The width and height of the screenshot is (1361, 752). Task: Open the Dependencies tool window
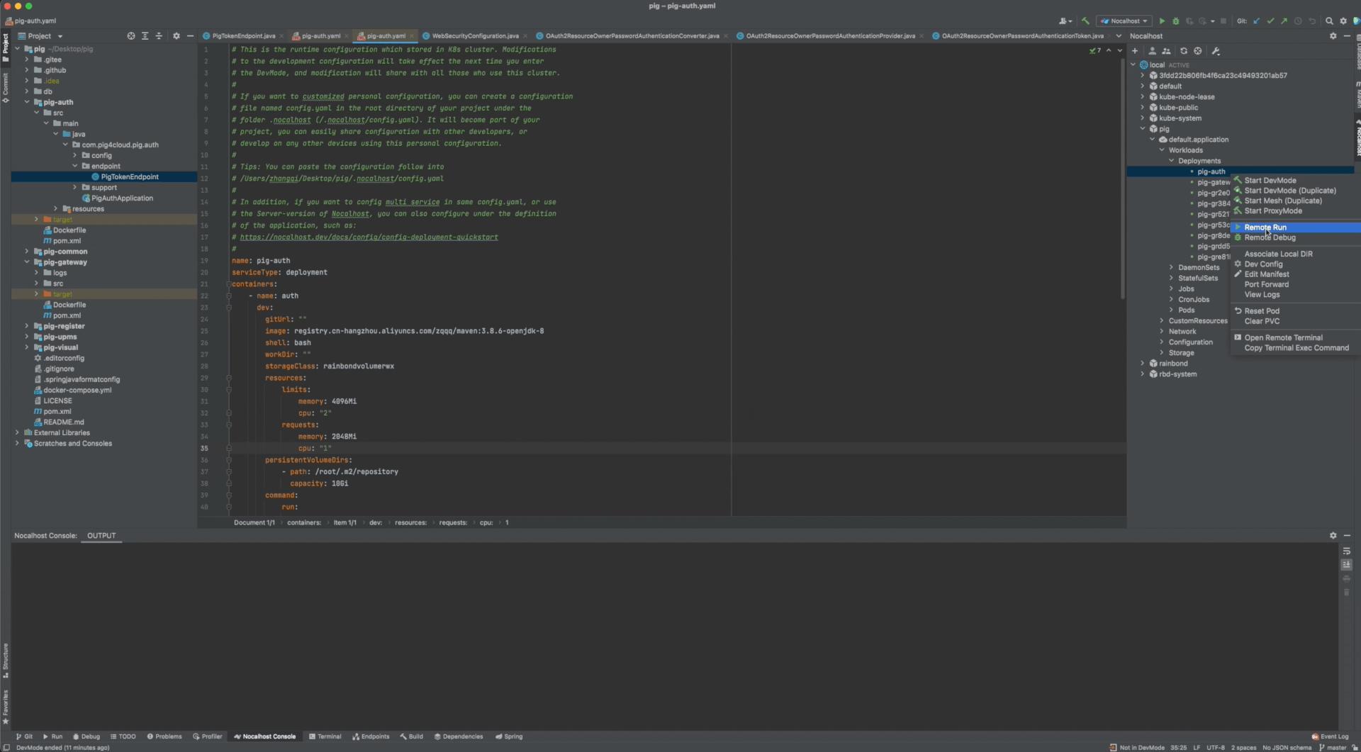point(459,736)
